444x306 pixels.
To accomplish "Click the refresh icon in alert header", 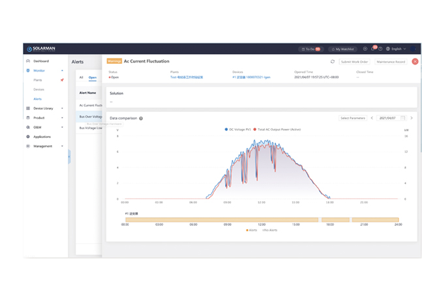I will pos(332,62).
